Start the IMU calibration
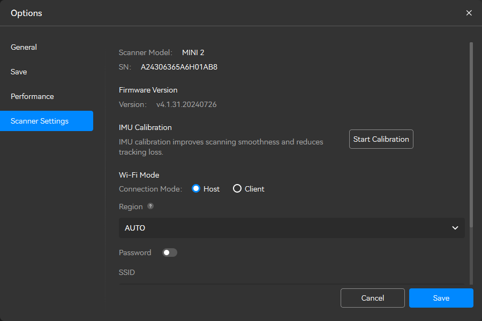 coord(381,139)
